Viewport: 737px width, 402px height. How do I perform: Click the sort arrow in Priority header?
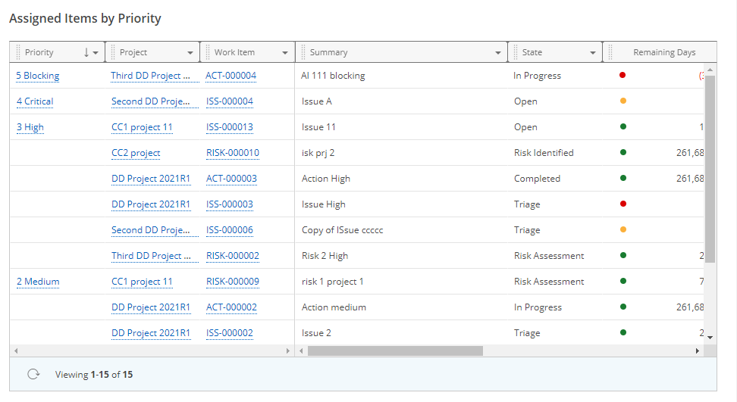(86, 52)
